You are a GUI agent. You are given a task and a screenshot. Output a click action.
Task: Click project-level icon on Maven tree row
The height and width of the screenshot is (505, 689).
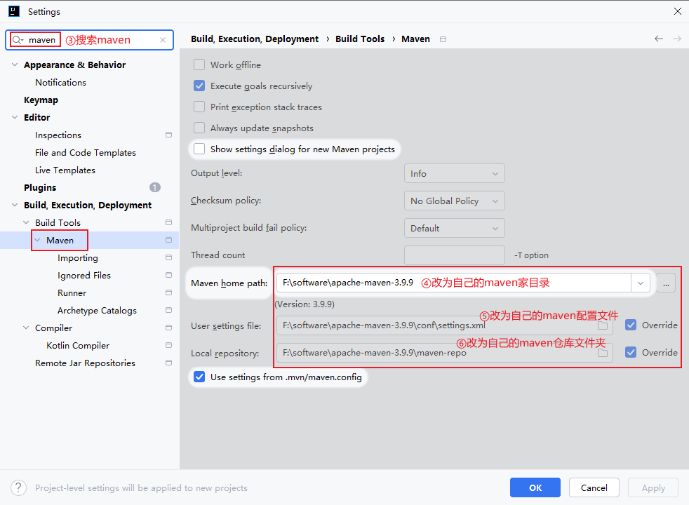[168, 240]
